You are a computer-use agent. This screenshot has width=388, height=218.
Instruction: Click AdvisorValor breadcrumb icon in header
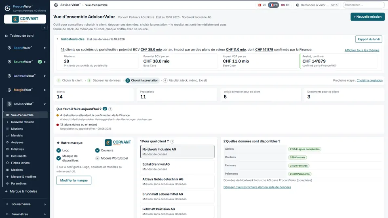(56, 5)
